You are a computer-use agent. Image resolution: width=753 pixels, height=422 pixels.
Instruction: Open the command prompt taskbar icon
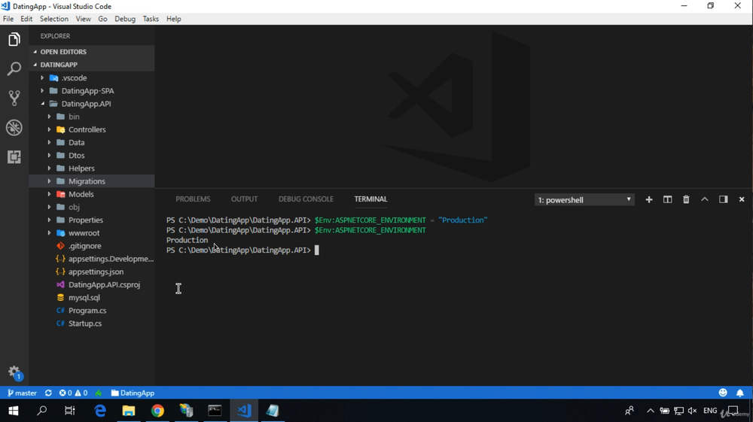click(x=215, y=411)
